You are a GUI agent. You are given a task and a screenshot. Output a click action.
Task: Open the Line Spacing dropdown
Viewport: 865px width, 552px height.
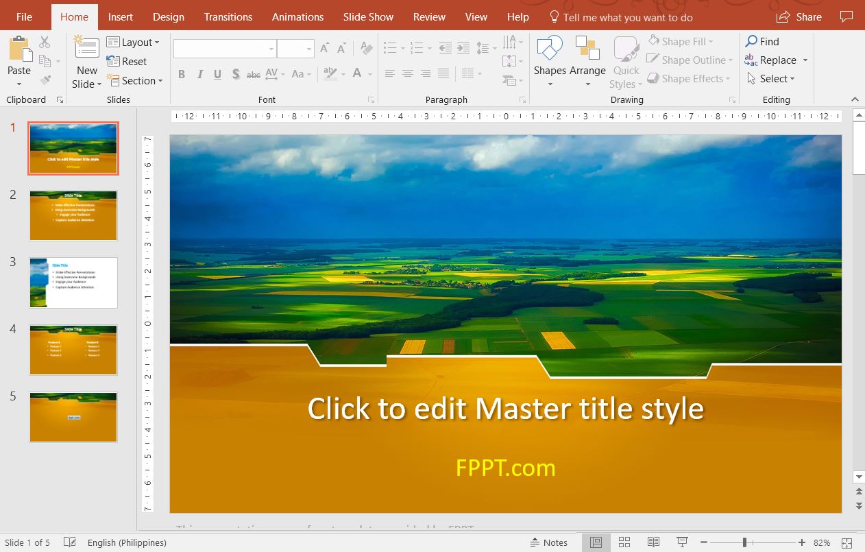click(486, 48)
